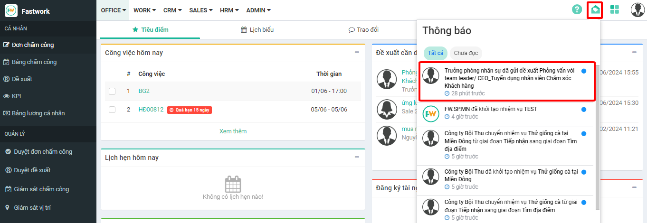This screenshot has height=223, width=647.
Task: Tick the checkbox for task HĐ00812
Action: click(x=112, y=110)
